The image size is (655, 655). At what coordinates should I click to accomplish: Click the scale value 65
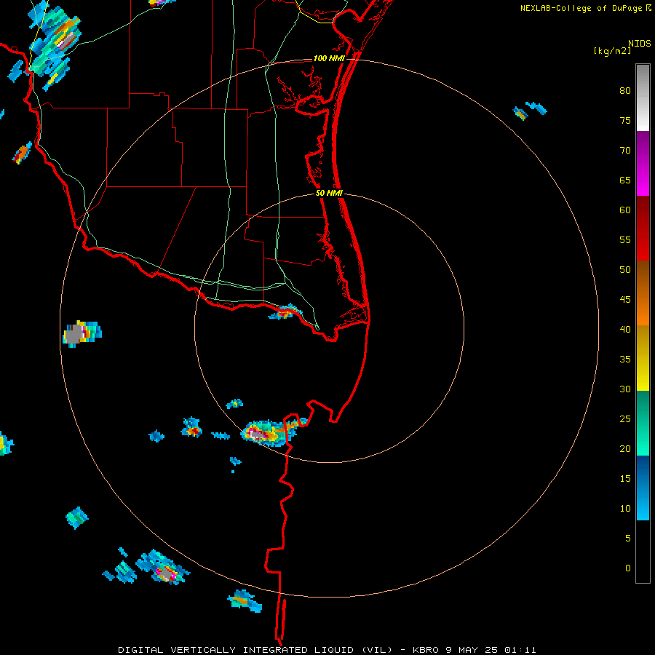tap(625, 180)
